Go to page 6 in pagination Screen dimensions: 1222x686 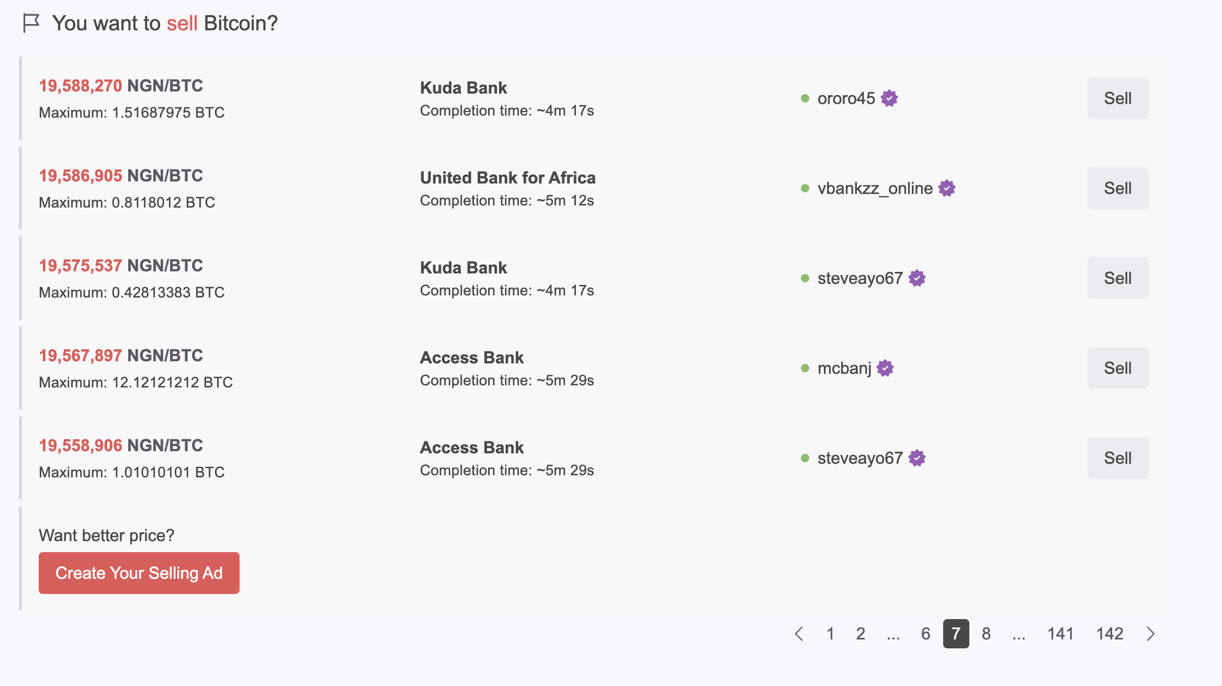[925, 634]
